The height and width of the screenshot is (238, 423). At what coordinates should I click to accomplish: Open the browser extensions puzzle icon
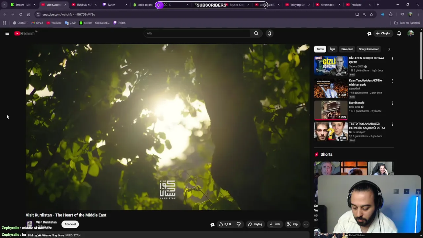point(390,15)
